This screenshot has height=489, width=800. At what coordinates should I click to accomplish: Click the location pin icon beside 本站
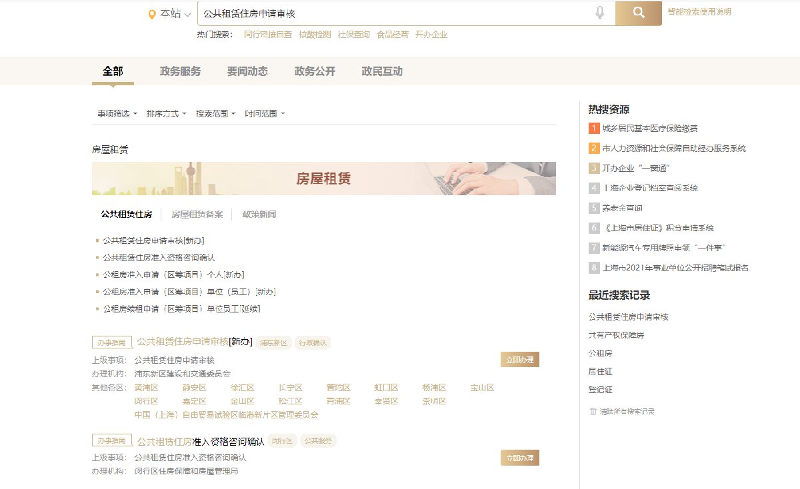point(152,14)
